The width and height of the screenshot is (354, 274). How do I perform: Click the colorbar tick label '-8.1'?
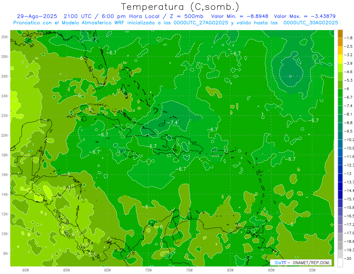pyautogui.click(x=348, y=114)
